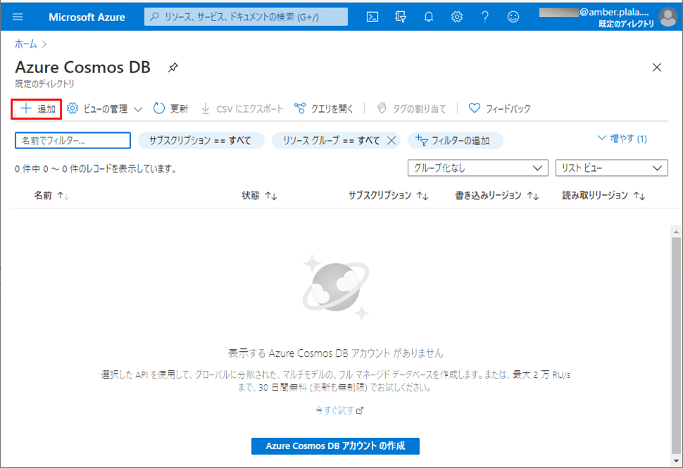Screen dimensions: 683x468
Task: Open the グループ化なし dropdown
Action: (478, 168)
